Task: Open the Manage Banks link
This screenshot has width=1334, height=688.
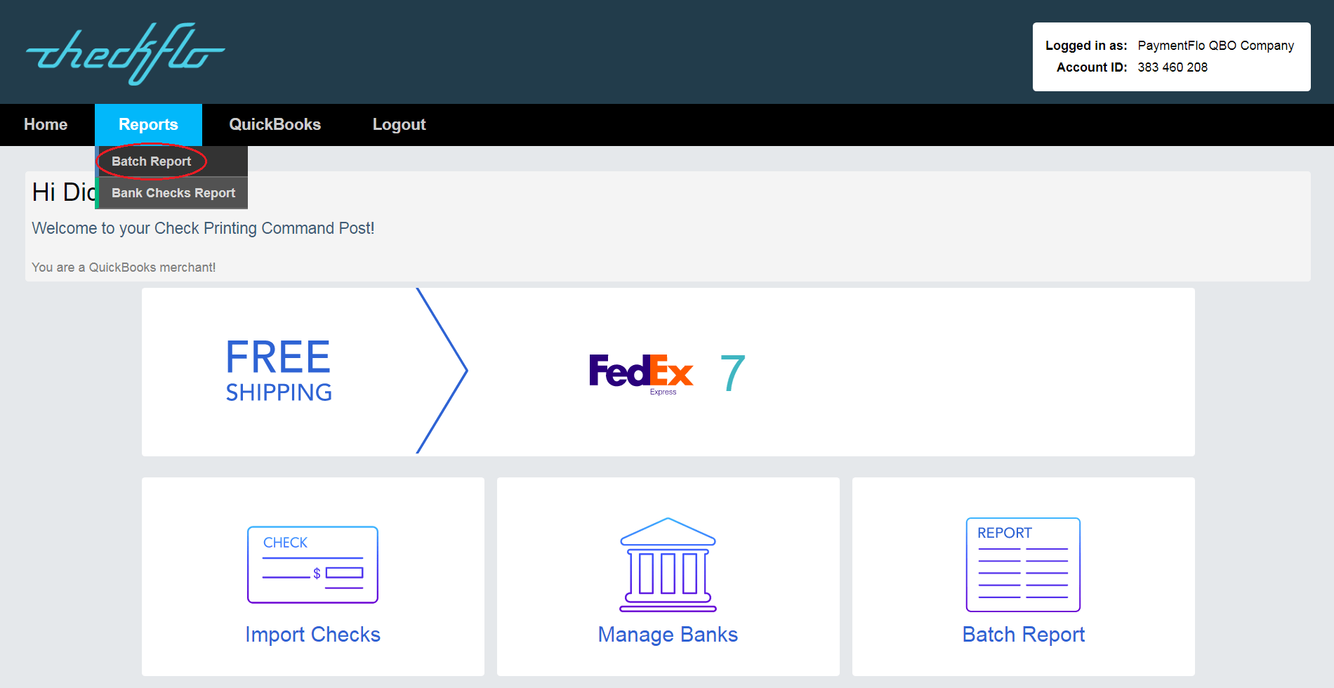Action: coord(668,634)
